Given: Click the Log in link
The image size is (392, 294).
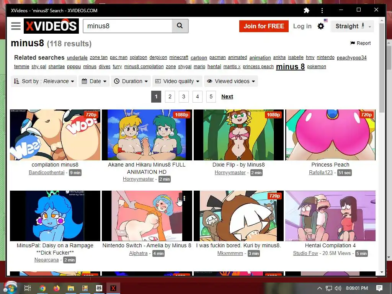Looking at the screenshot, I should [302, 26].
